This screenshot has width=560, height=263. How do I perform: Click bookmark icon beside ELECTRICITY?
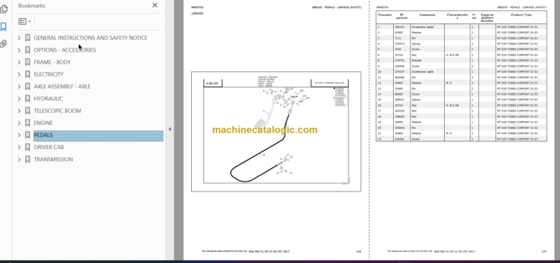click(x=28, y=74)
